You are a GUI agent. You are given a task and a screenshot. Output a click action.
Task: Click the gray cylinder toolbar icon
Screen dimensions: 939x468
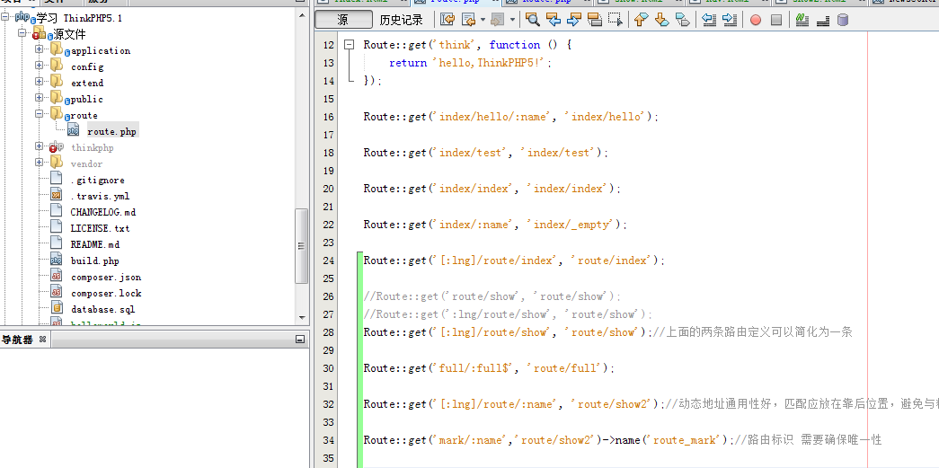(x=843, y=20)
